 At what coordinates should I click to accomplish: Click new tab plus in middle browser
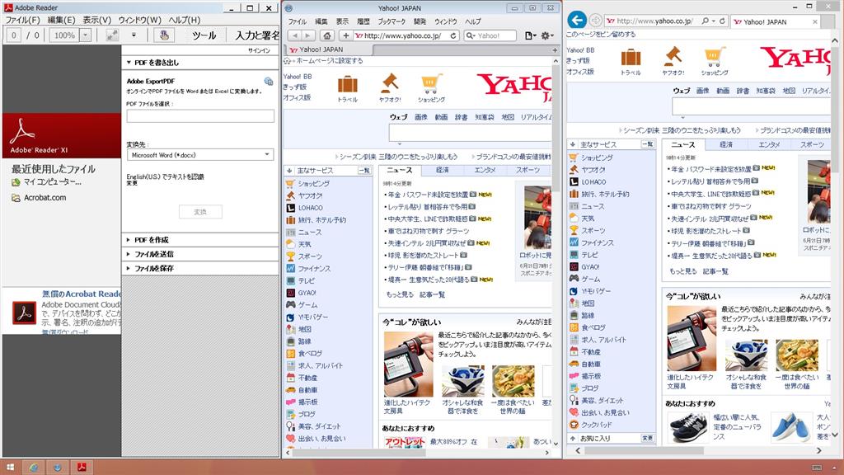tap(555, 50)
